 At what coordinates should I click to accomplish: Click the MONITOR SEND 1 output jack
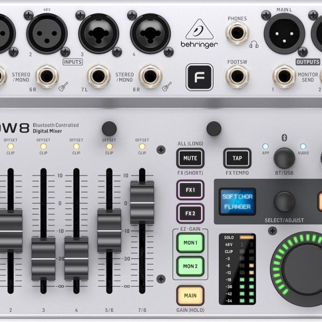pyautogui.click(x=284, y=76)
